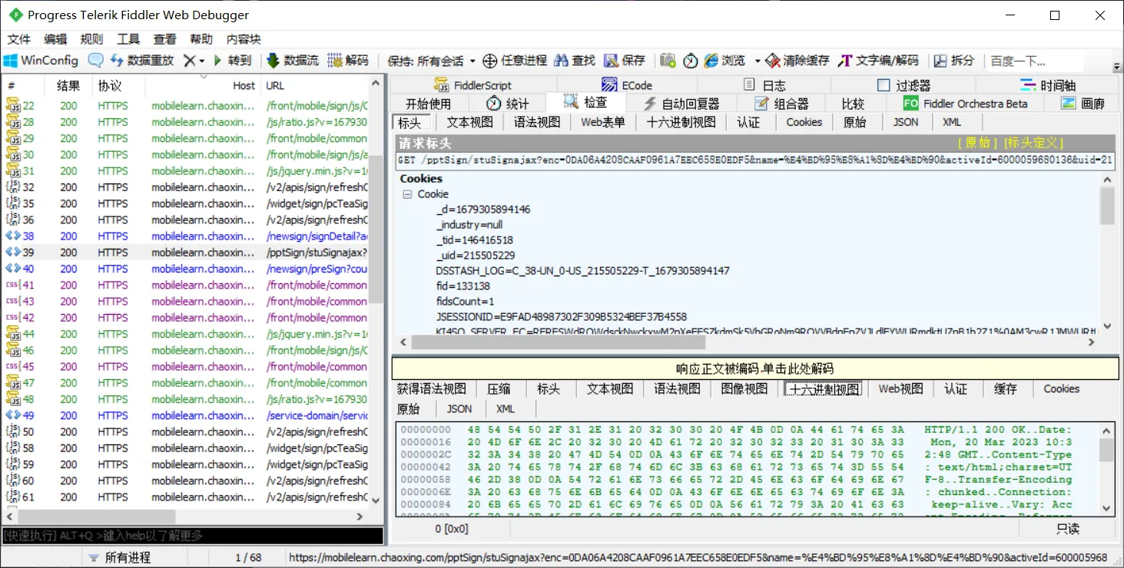
Task: Open the 工具 menu
Action: (x=128, y=39)
